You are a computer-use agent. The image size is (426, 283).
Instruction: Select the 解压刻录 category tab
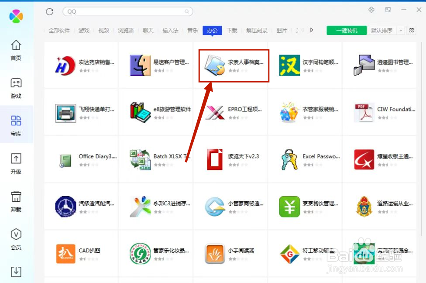click(257, 30)
